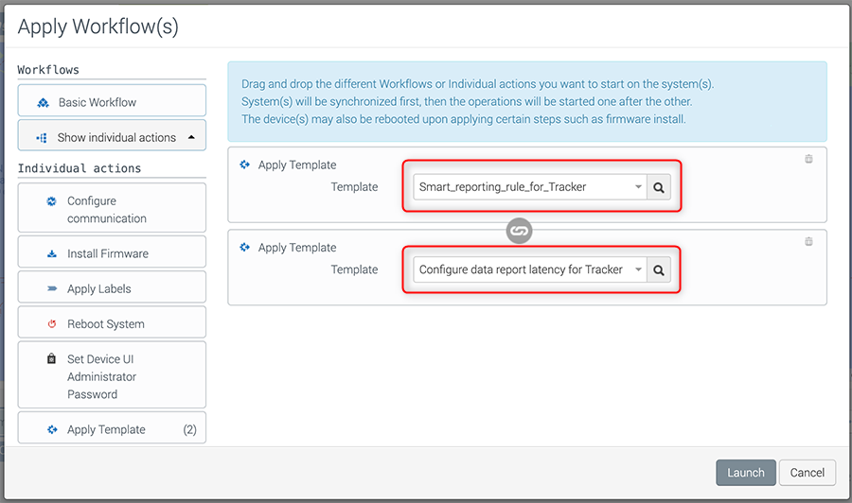
Task: Delete the first Apply Template step
Action: 808,160
